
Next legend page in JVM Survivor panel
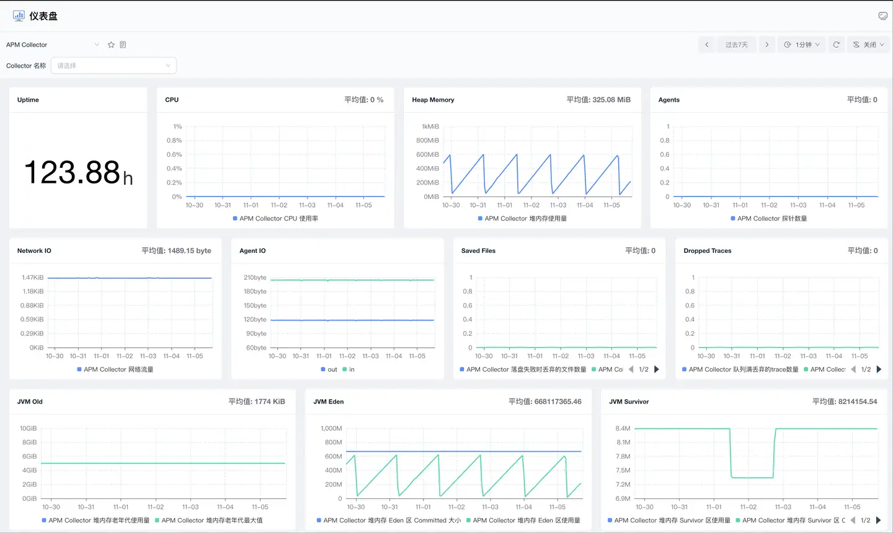click(x=878, y=521)
